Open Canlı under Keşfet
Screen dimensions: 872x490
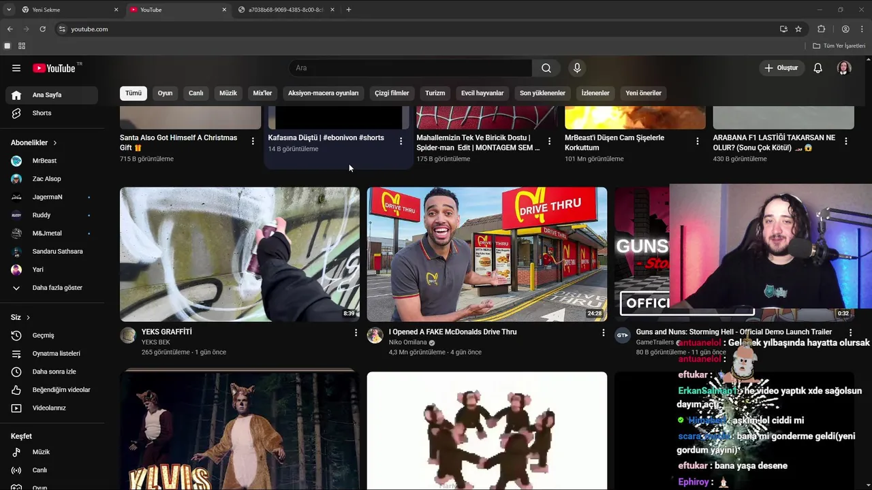coord(52,470)
